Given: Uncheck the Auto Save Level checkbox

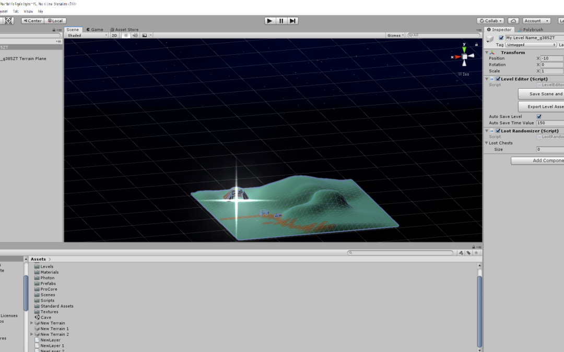Looking at the screenshot, I should [539, 116].
